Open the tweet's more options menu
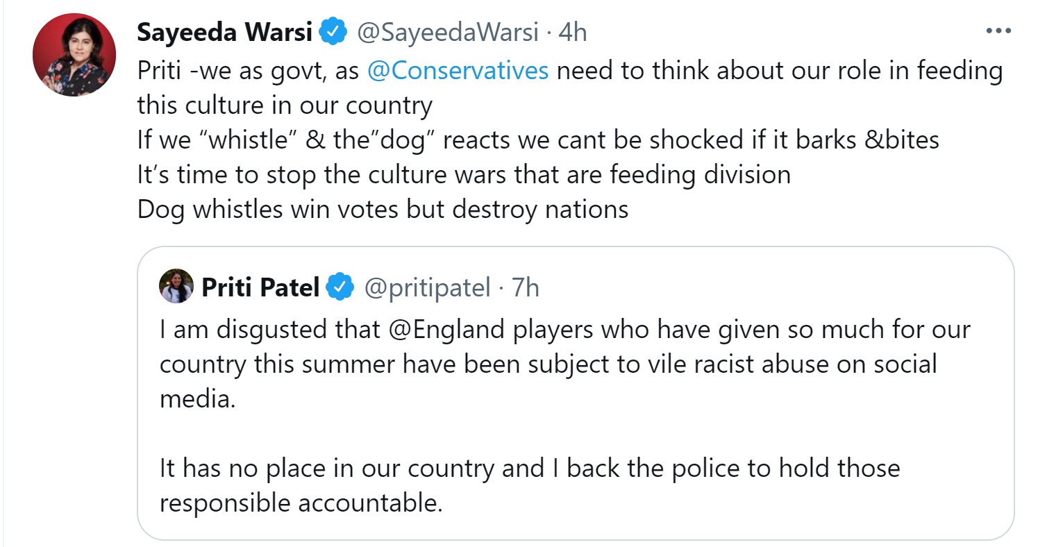1038x547 pixels. (x=998, y=31)
